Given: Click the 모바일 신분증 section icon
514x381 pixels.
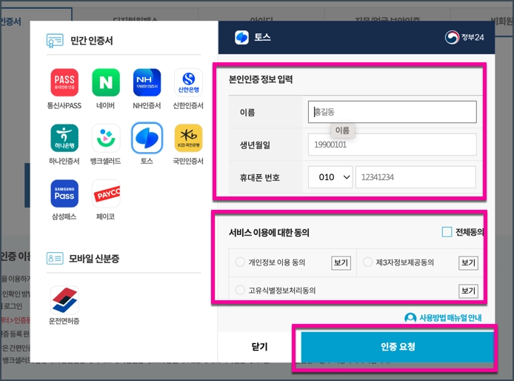Looking at the screenshot, I should (x=55, y=258).
